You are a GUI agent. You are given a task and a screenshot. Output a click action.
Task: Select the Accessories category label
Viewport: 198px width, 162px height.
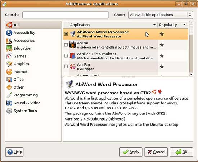coord(24,41)
